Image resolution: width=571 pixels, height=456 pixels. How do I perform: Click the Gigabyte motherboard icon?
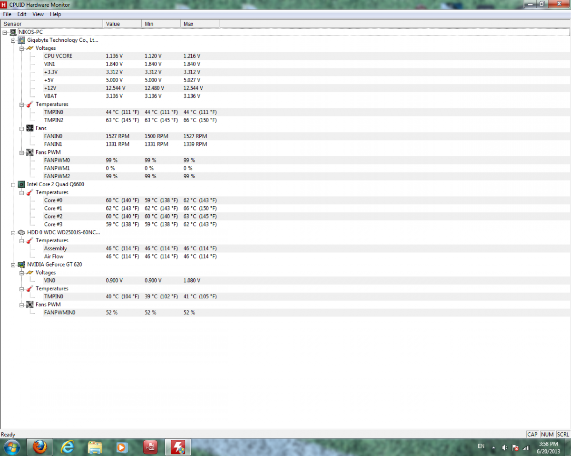click(x=21, y=40)
